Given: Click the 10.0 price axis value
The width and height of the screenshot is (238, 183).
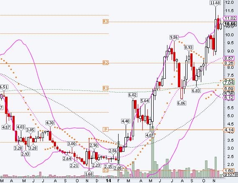Looking at the screenshot, I should click(x=229, y=35).
